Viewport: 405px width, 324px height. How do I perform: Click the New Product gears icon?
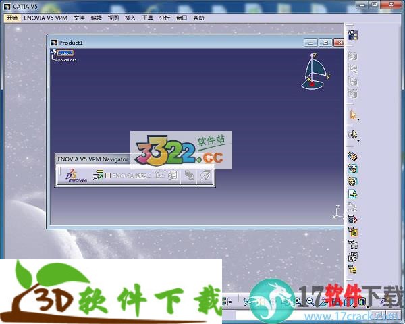pyautogui.click(x=352, y=169)
